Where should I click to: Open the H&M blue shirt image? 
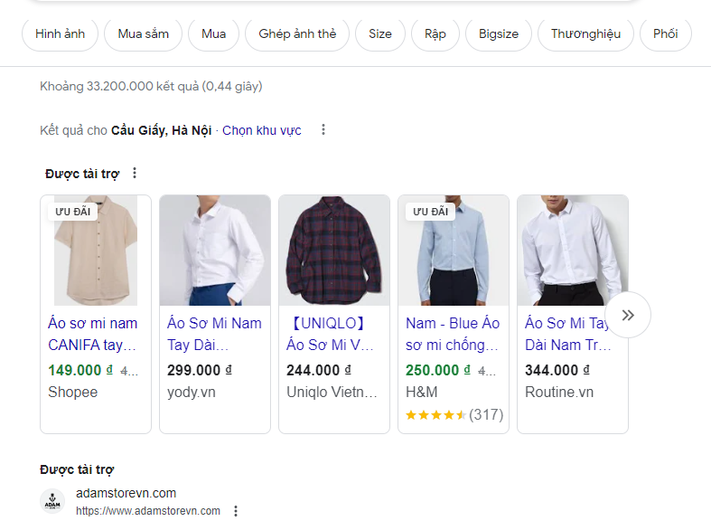pyautogui.click(x=454, y=251)
